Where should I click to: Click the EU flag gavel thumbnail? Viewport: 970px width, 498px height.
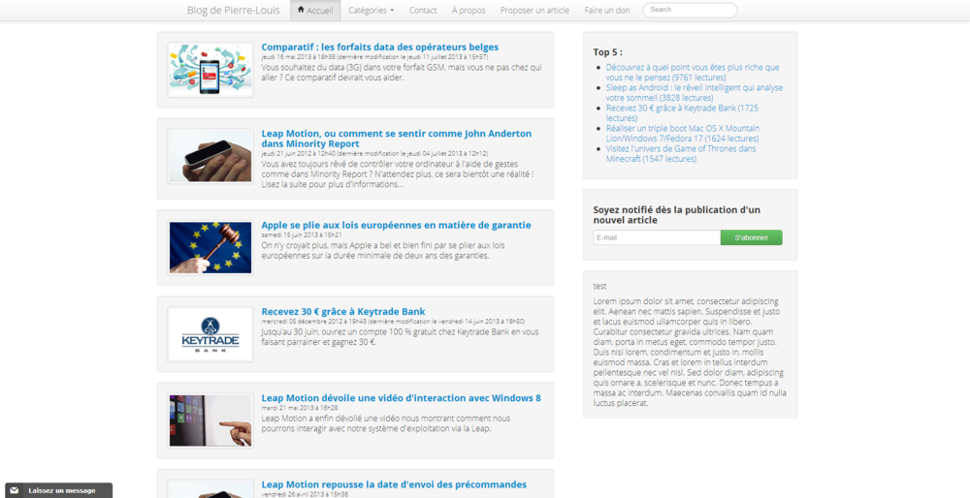click(x=210, y=248)
